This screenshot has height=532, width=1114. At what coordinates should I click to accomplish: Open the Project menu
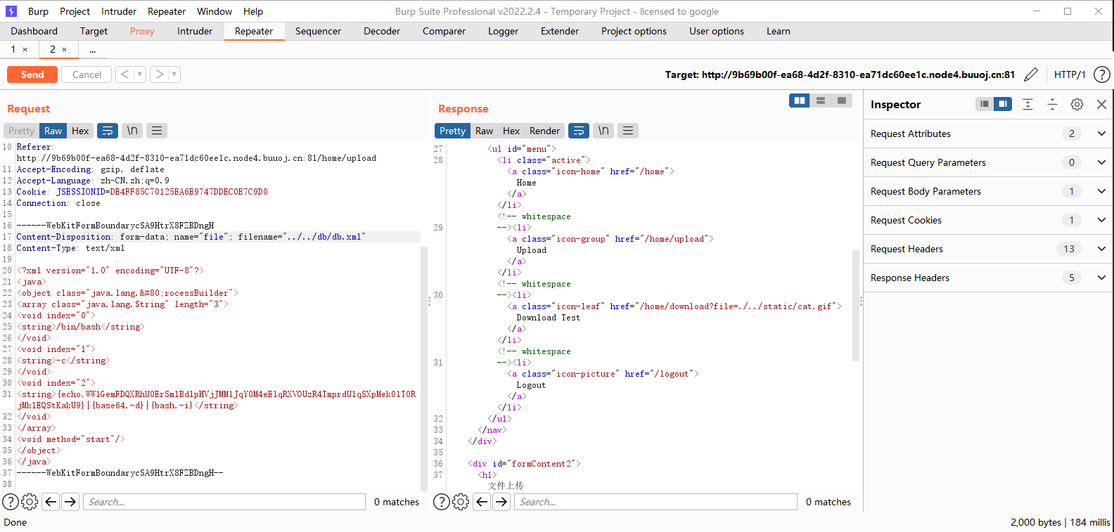pos(75,11)
